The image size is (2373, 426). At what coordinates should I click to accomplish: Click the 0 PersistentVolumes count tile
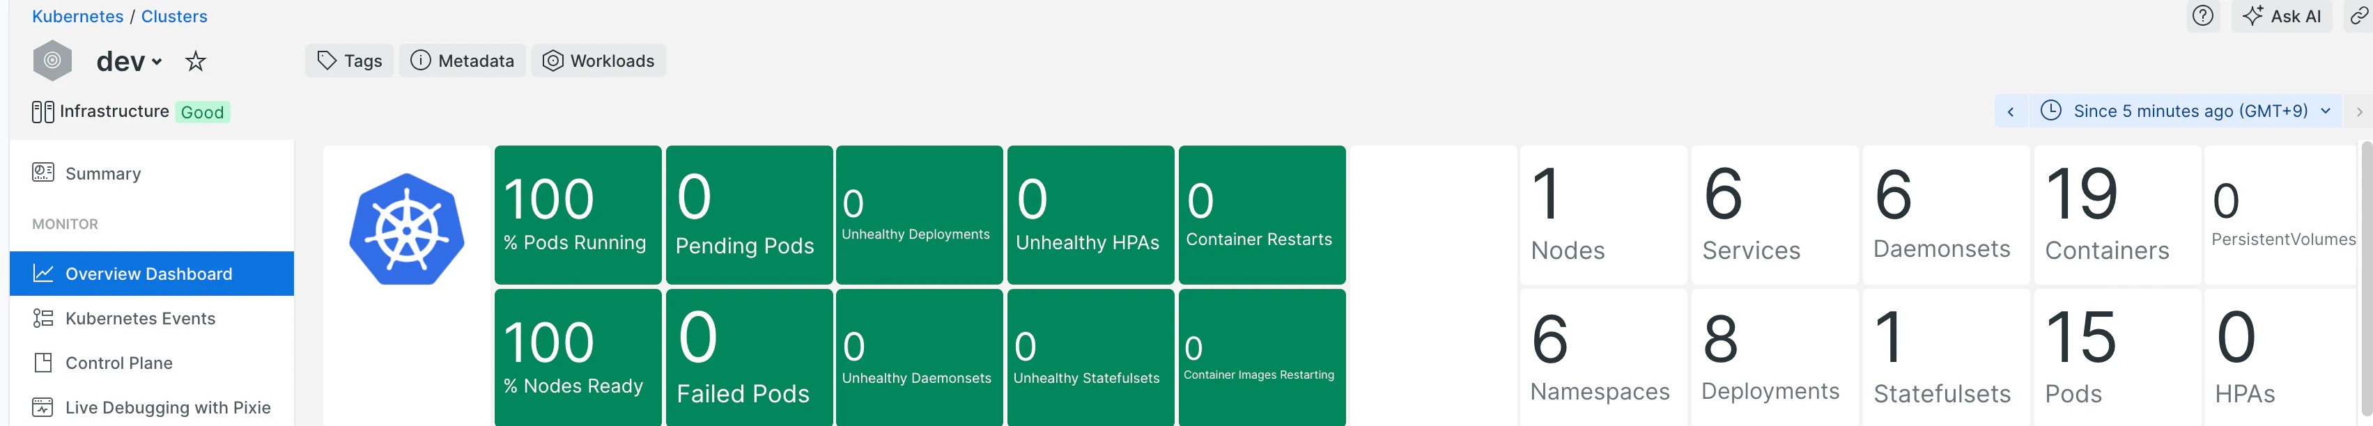coord(2281,214)
